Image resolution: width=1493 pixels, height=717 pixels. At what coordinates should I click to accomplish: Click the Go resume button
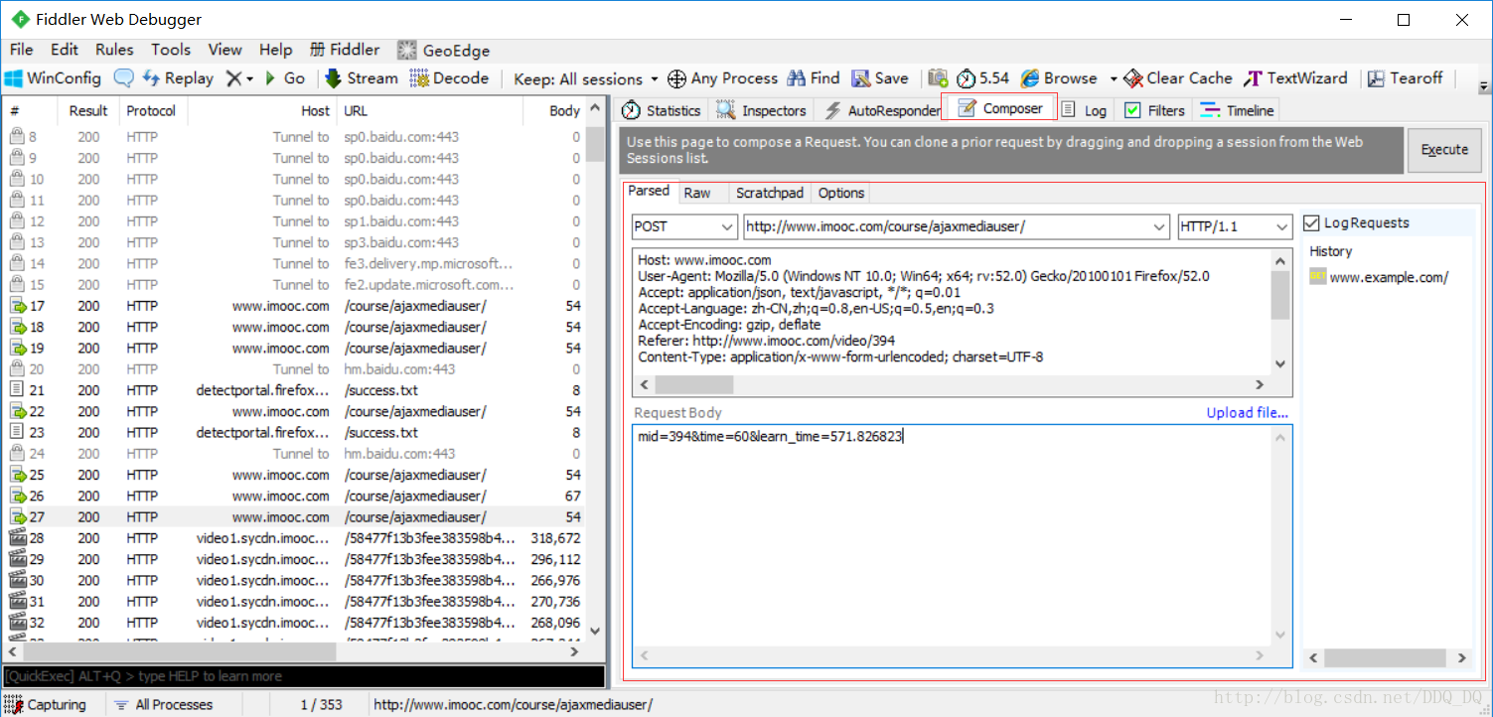coord(285,77)
